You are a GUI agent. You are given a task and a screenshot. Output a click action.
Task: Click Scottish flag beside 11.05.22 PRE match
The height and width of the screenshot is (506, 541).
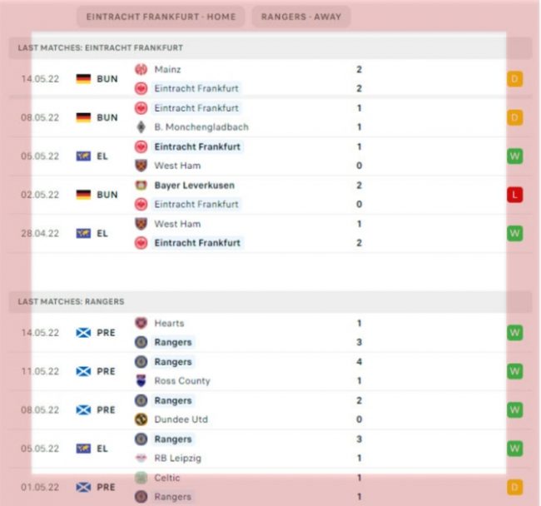(x=83, y=371)
